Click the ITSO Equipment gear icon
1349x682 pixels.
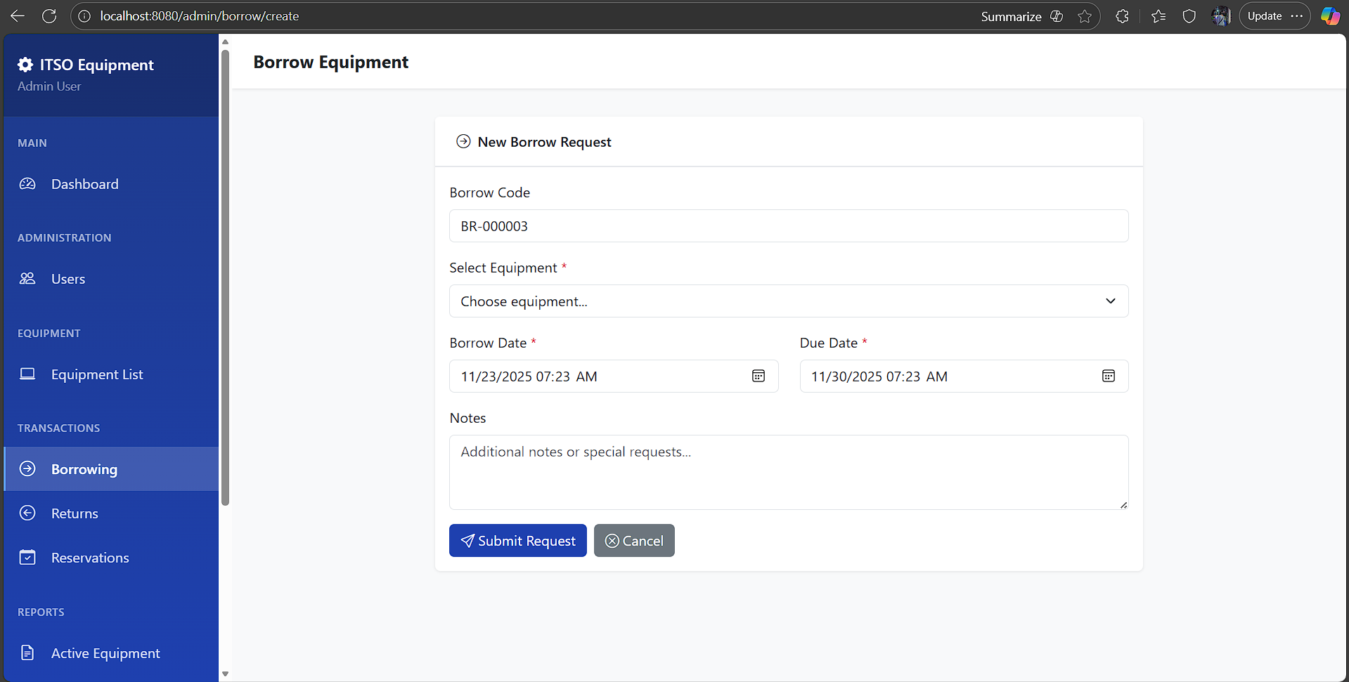pos(25,64)
